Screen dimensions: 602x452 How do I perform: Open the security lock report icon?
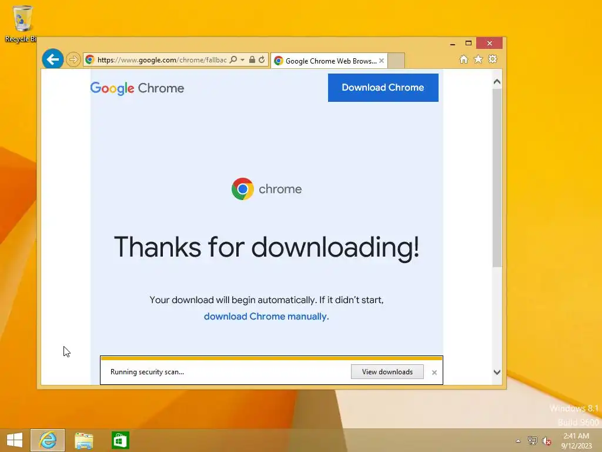tap(252, 59)
